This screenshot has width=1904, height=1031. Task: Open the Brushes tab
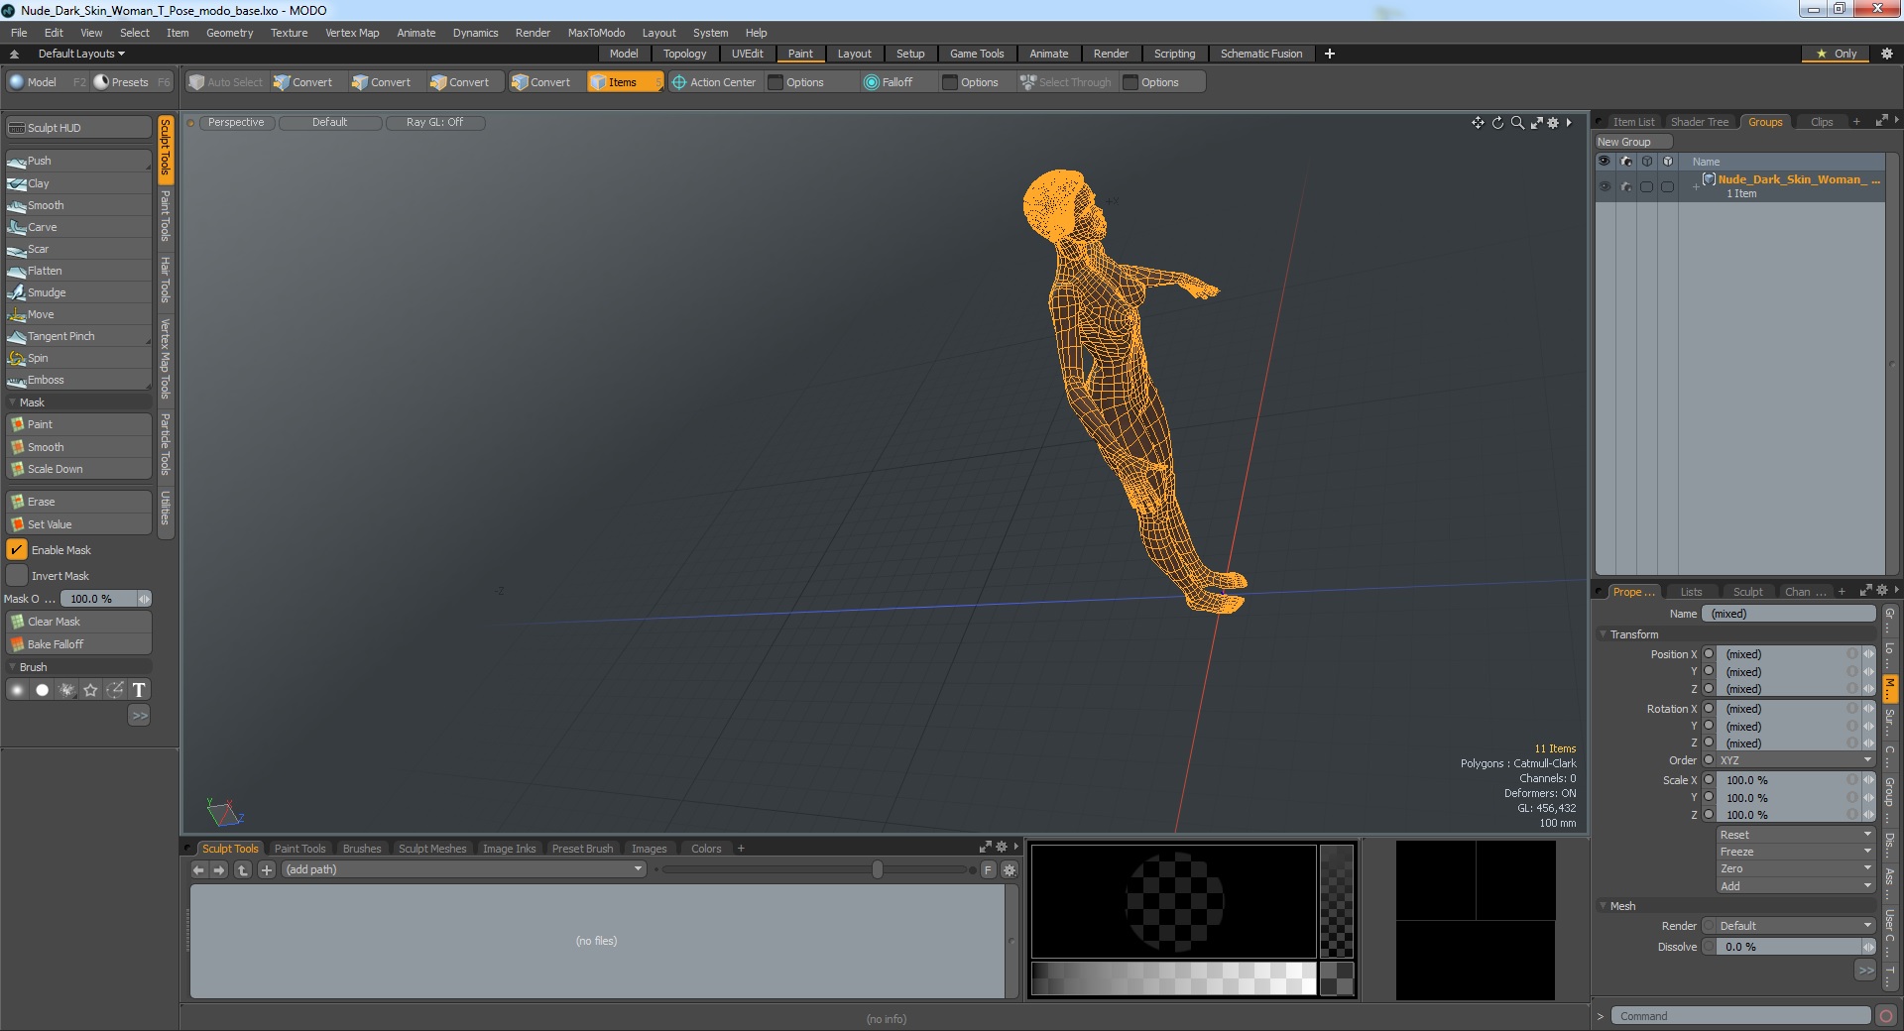pyautogui.click(x=362, y=849)
